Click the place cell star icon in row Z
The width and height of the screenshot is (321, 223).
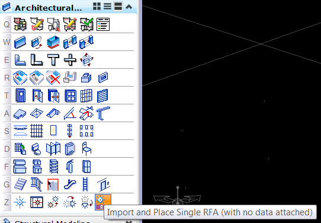tap(20, 202)
